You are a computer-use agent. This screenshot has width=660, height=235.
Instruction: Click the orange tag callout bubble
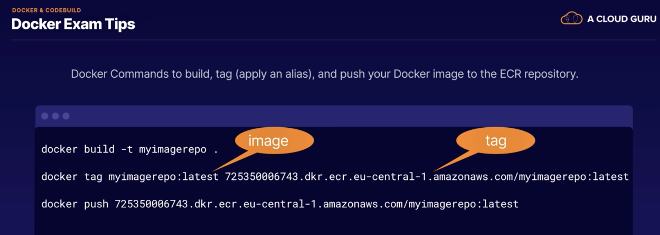pyautogui.click(x=495, y=141)
